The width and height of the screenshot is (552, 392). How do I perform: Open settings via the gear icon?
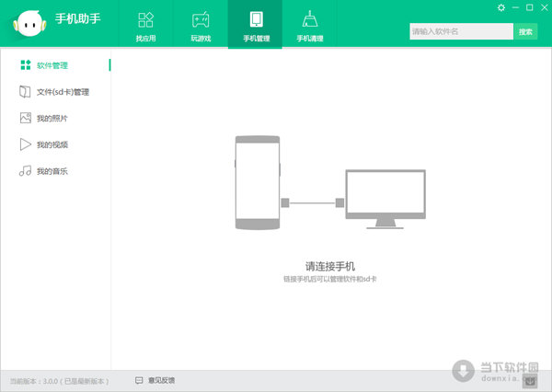[501, 7]
